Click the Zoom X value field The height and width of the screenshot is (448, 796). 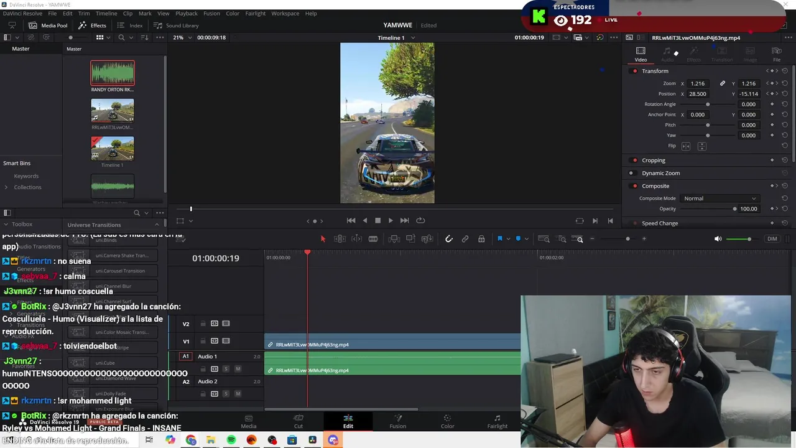coord(698,83)
